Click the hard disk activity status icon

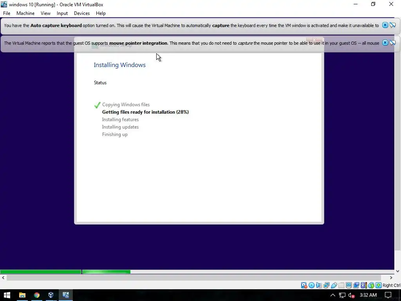304,285
